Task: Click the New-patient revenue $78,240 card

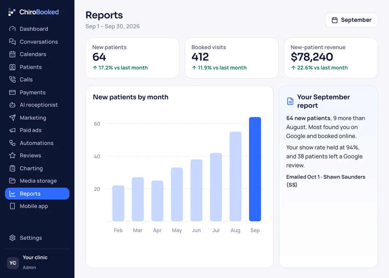Action: [x=331, y=58]
